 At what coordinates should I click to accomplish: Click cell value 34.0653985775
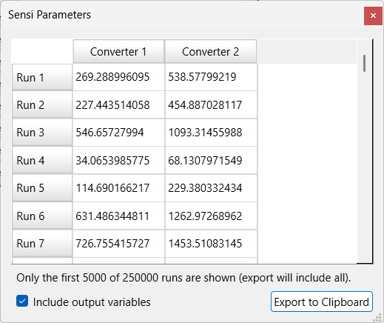pos(112,160)
